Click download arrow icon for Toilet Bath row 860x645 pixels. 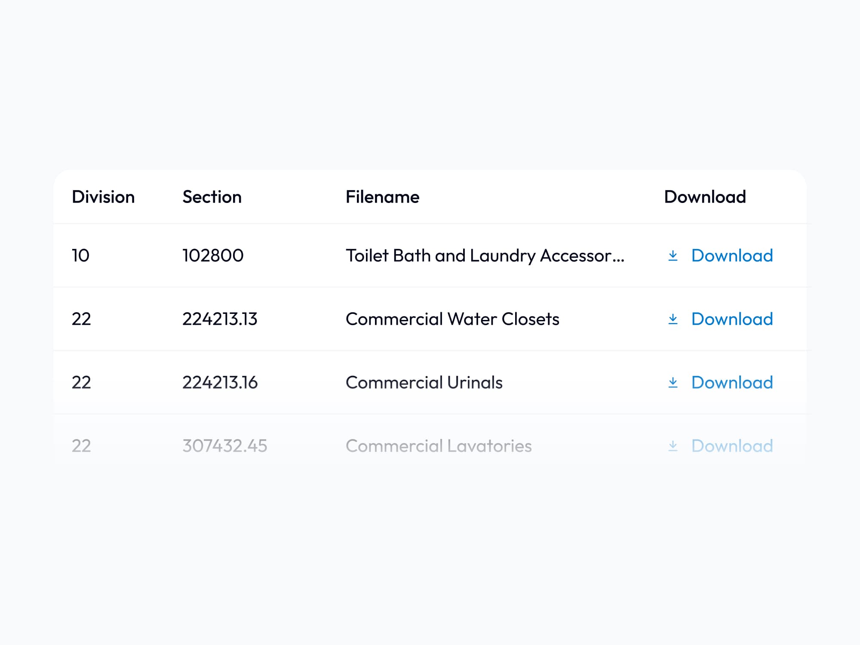pos(673,256)
